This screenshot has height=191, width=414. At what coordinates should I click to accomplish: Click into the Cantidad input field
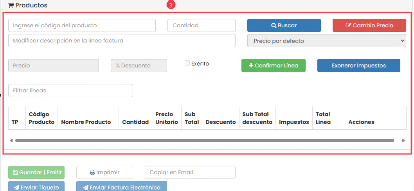(x=201, y=25)
